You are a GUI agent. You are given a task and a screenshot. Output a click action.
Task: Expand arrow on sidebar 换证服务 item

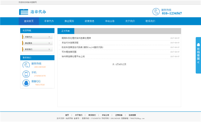pyautogui.click(x=49, y=43)
